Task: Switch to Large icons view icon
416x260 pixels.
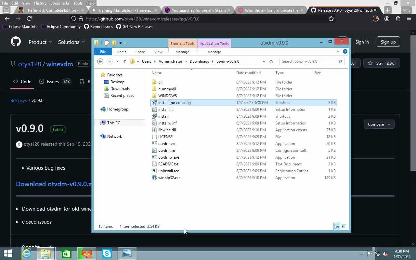Action: pyautogui.click(x=344, y=226)
